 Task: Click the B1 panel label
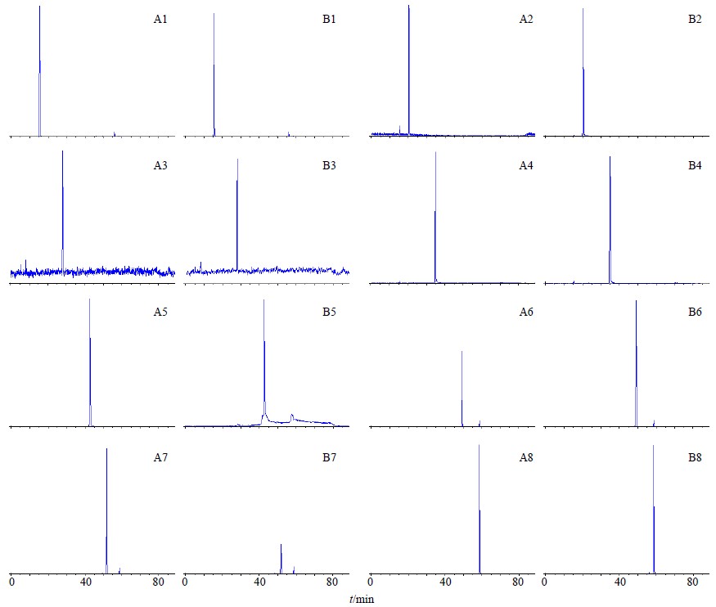329,19
